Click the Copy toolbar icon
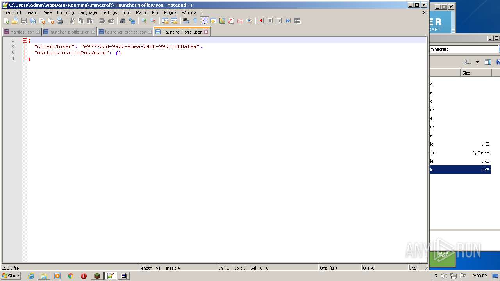 coord(81,21)
